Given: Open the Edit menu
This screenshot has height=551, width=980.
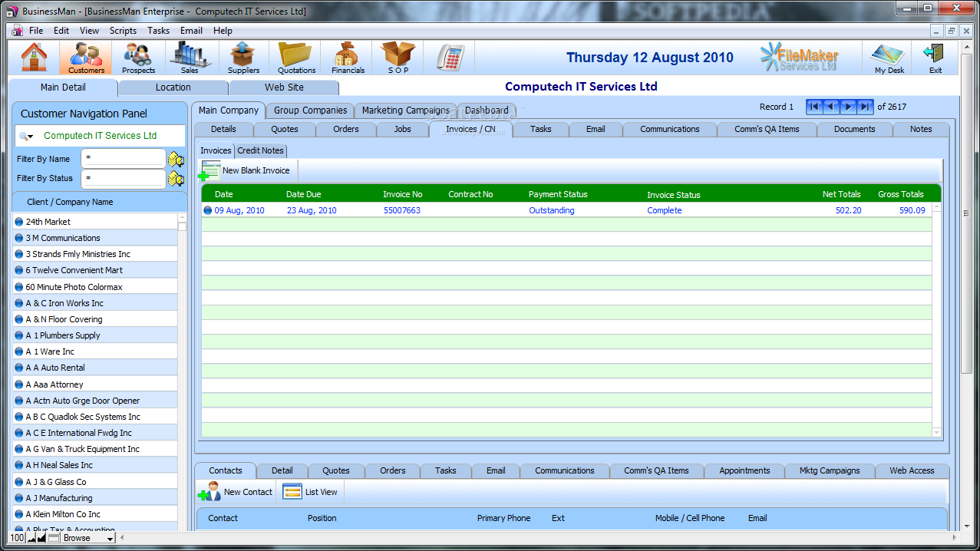Looking at the screenshot, I should (x=61, y=31).
